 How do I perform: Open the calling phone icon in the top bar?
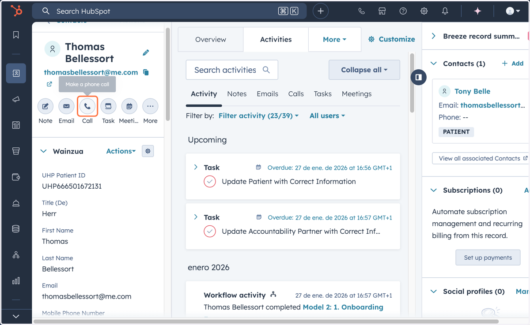pos(361,11)
